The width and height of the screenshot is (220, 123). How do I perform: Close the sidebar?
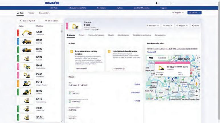point(52,21)
